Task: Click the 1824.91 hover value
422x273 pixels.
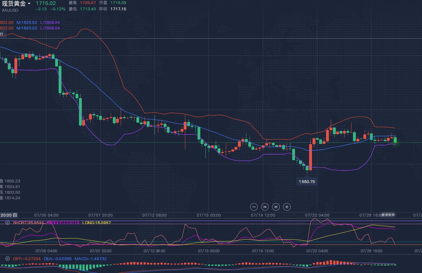Action: [12, 187]
